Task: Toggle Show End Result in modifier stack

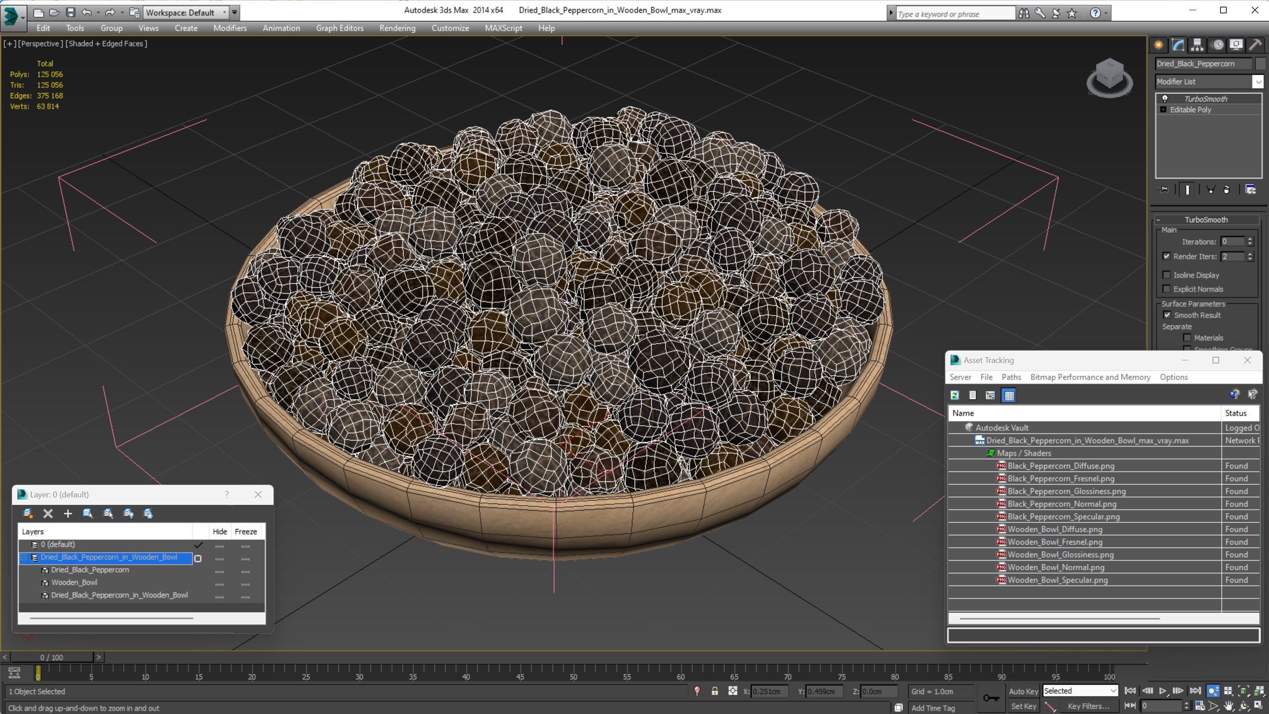Action: click(1187, 190)
